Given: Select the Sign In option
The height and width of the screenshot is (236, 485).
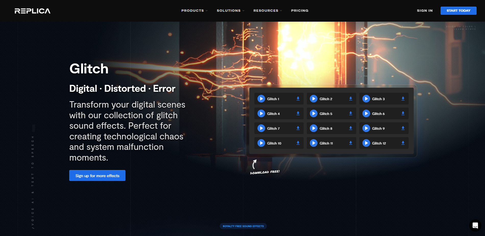Looking at the screenshot, I should tap(425, 10).
